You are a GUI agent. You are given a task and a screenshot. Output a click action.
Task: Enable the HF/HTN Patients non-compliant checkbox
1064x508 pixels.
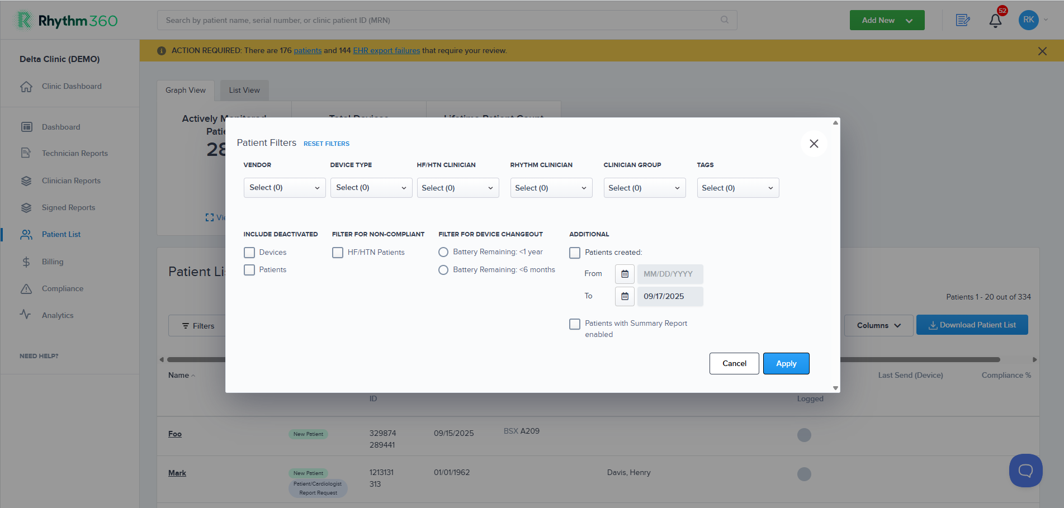[338, 253]
